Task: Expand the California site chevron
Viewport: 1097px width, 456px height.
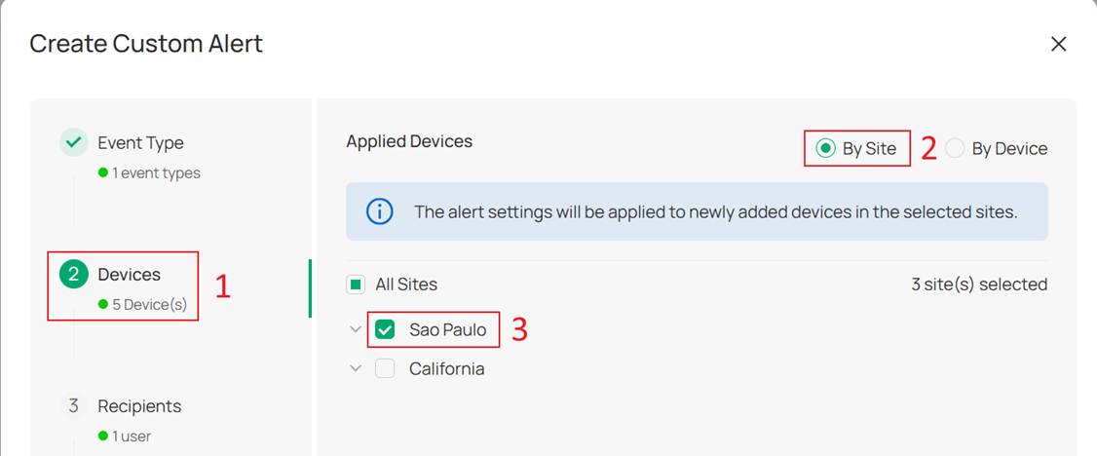Action: click(357, 368)
